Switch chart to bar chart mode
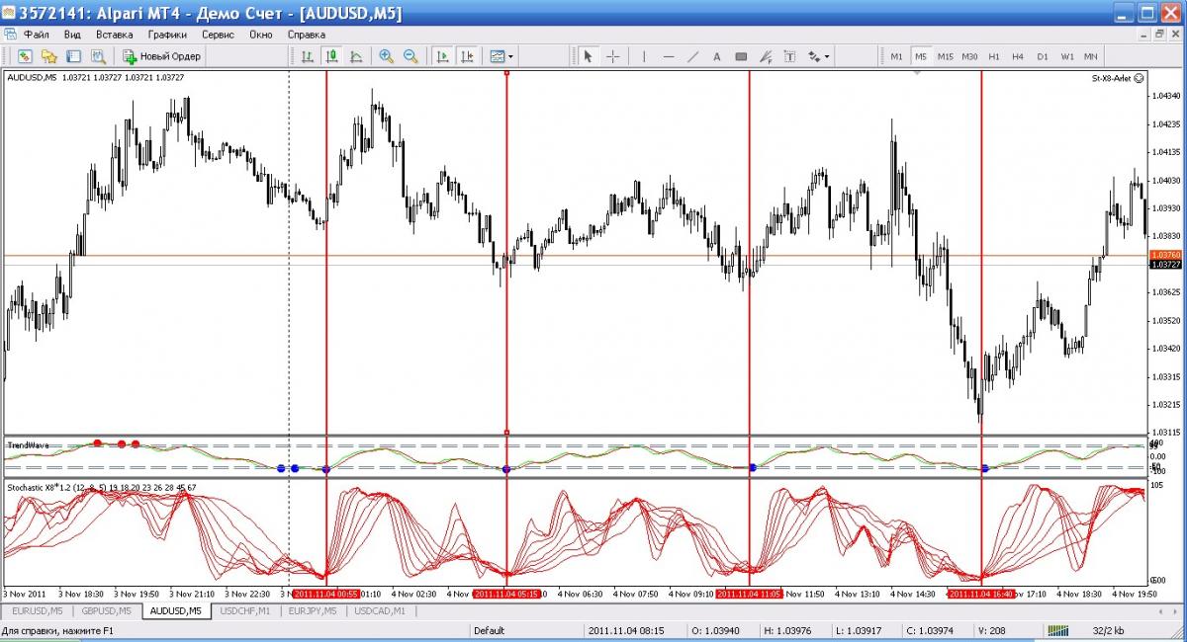 (x=308, y=56)
